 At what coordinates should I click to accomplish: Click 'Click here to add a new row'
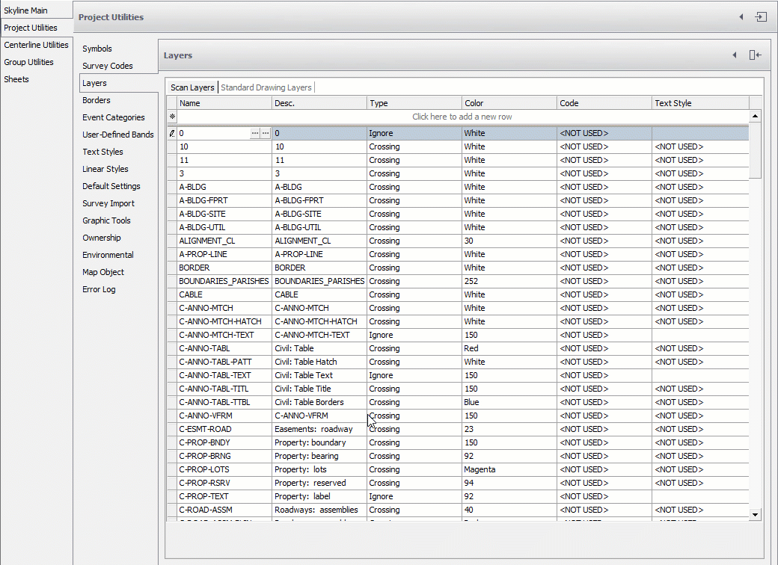click(462, 117)
